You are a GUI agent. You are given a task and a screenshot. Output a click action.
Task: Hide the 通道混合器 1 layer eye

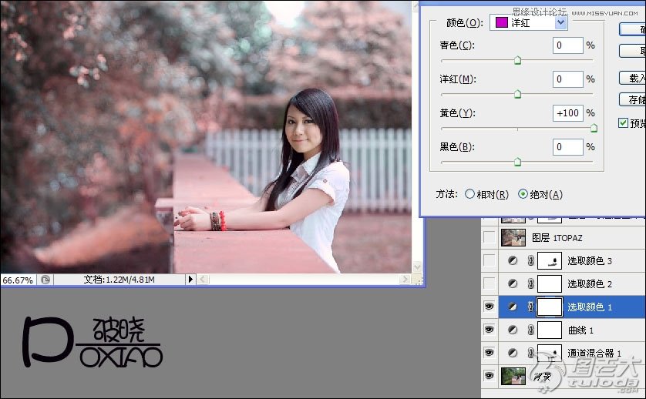[x=489, y=353]
